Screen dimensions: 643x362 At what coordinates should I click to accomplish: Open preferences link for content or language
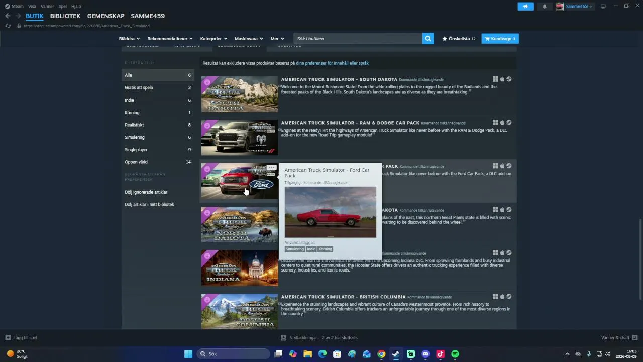[332, 63]
